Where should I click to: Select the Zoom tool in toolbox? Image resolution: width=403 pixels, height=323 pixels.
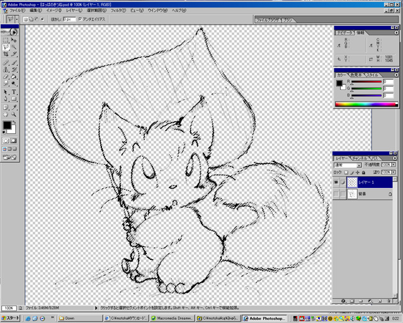pyautogui.click(x=14, y=114)
